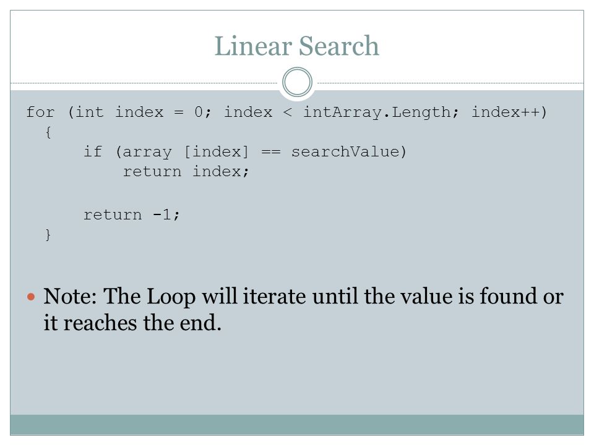Click the orange bullet before Note
This screenshot has width=594, height=445.
click(31, 297)
